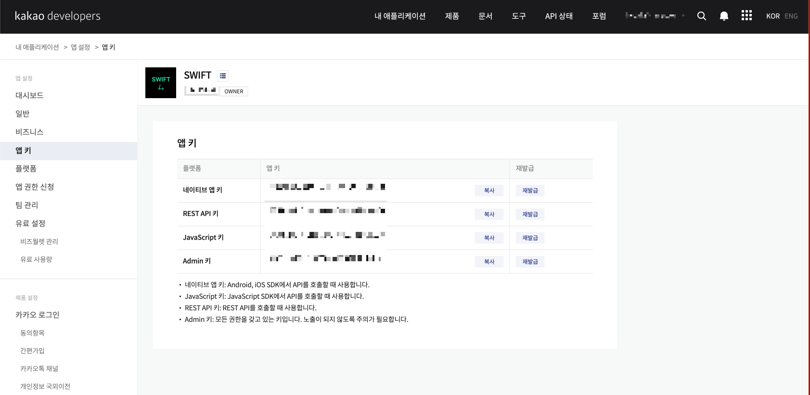Open the 문서 menu
The width and height of the screenshot is (810, 395).
485,16
